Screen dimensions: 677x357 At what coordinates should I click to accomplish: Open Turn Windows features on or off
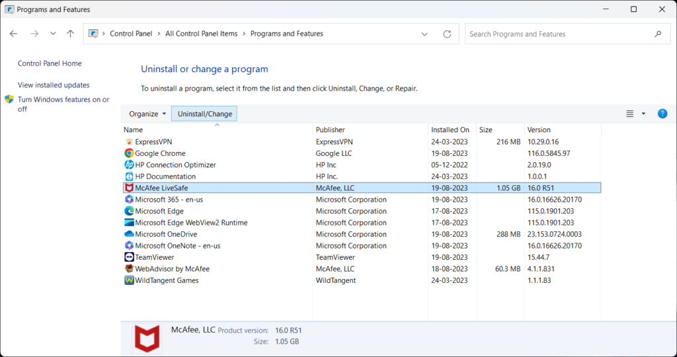pyautogui.click(x=63, y=104)
